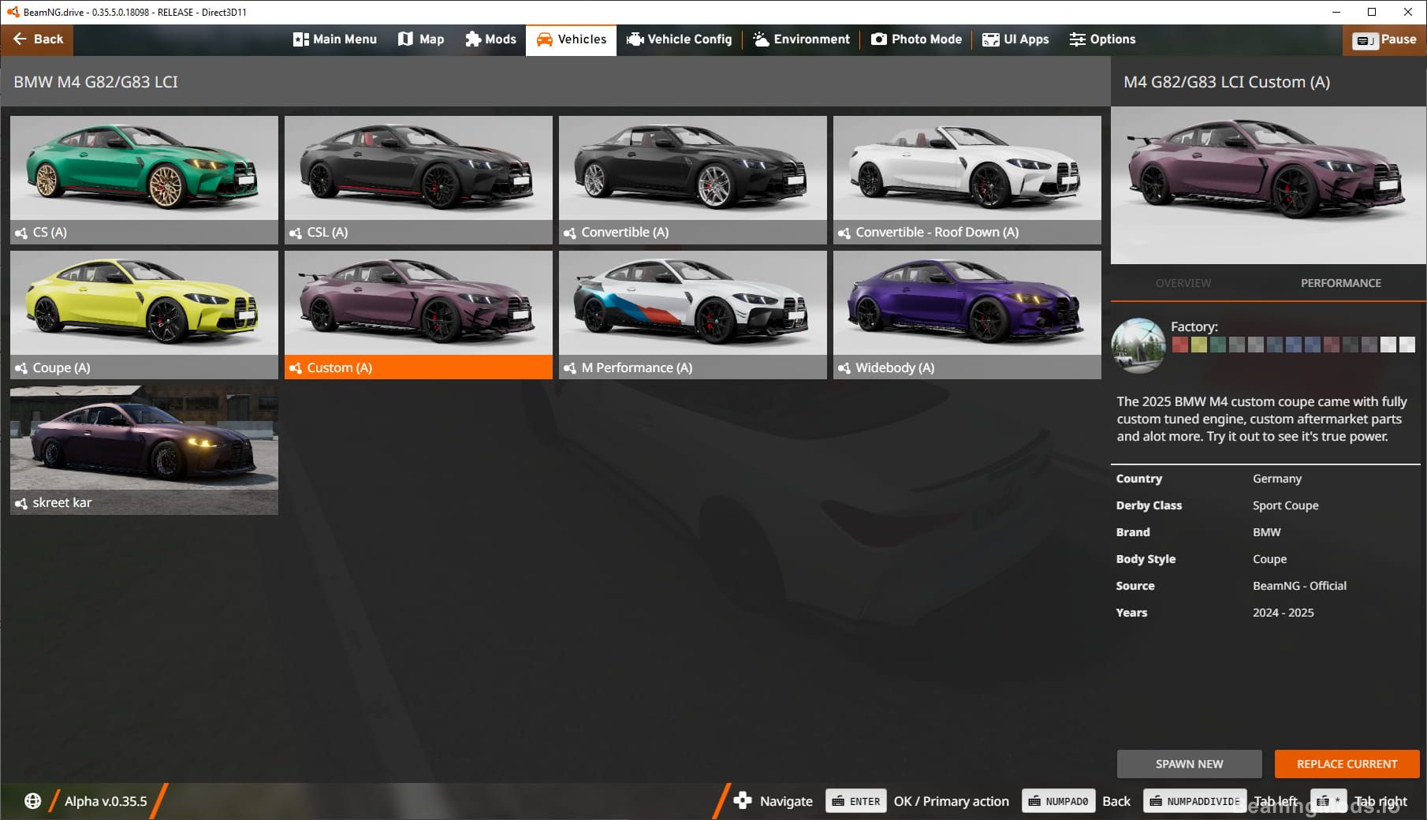Switch to the OVERVIEW tab
The image size is (1427, 820).
pyautogui.click(x=1183, y=283)
